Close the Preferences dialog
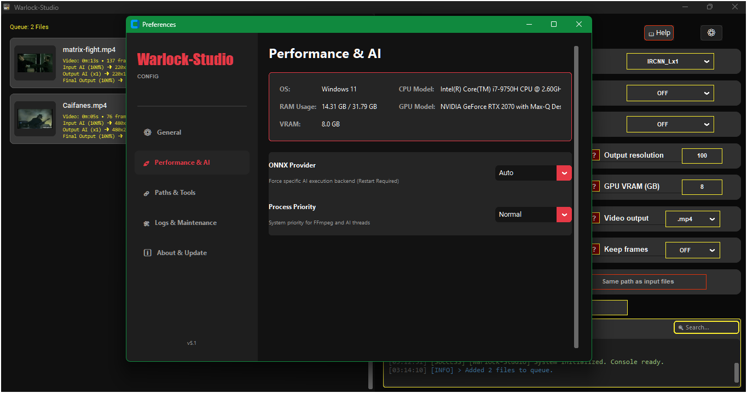Screen dimensions: 747x393 pyautogui.click(x=579, y=25)
